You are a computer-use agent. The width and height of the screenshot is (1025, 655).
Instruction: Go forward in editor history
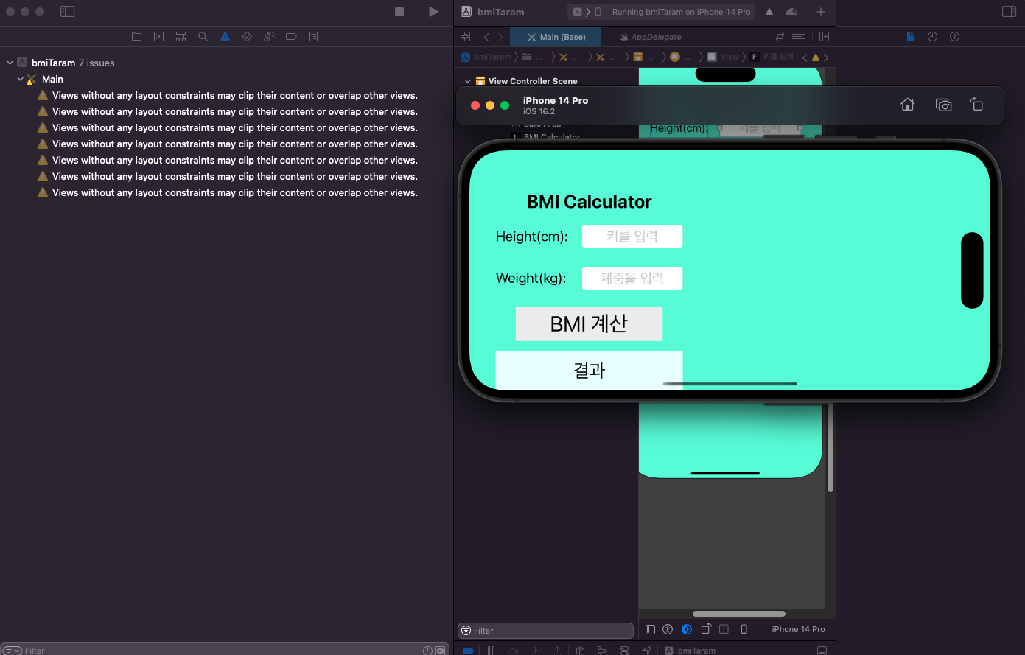tap(500, 37)
